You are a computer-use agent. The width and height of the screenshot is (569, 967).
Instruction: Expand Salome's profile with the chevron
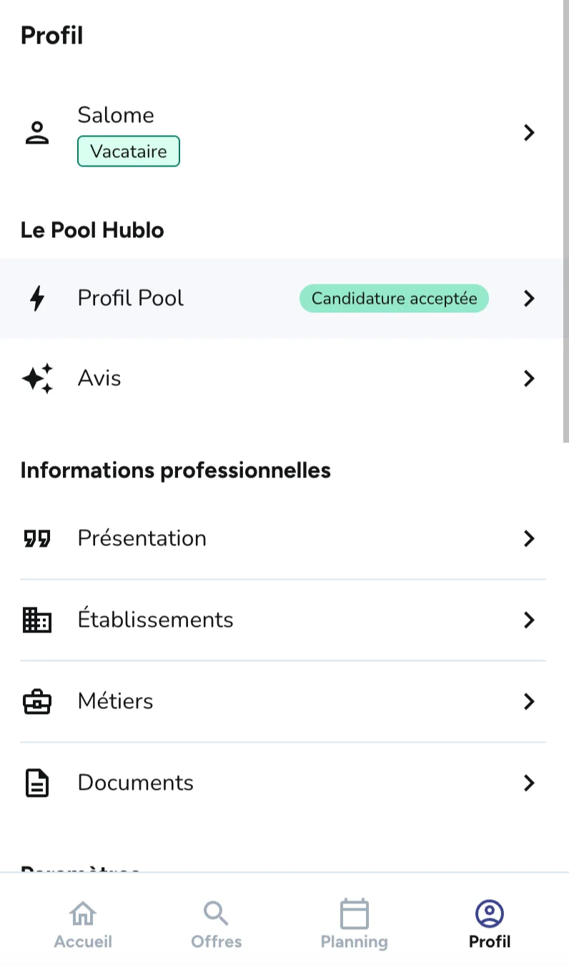[529, 133]
